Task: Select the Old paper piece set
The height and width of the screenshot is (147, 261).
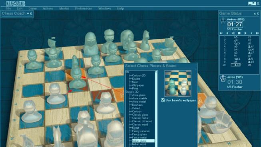Action: (138, 85)
